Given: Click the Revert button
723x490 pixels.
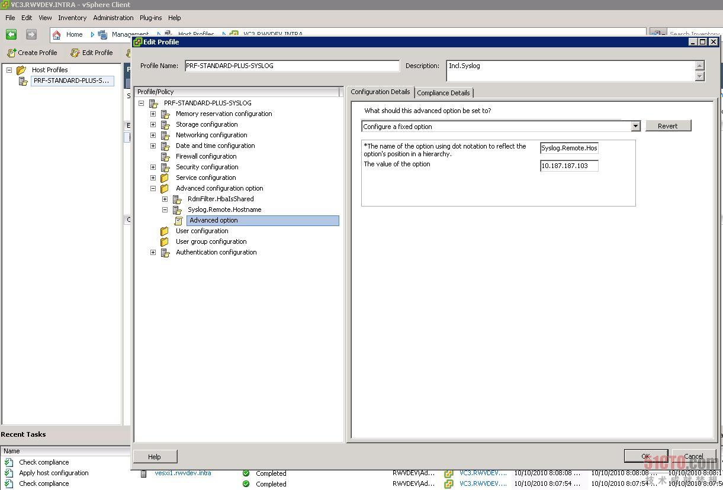Looking at the screenshot, I should [x=668, y=126].
